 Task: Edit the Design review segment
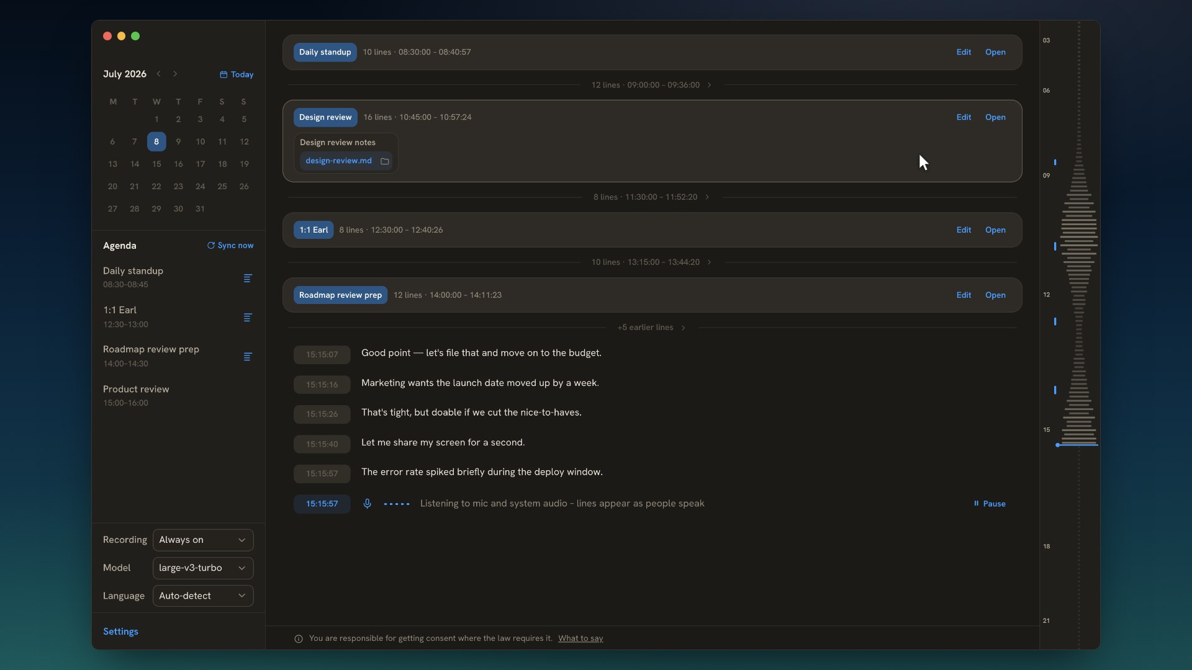(x=964, y=117)
